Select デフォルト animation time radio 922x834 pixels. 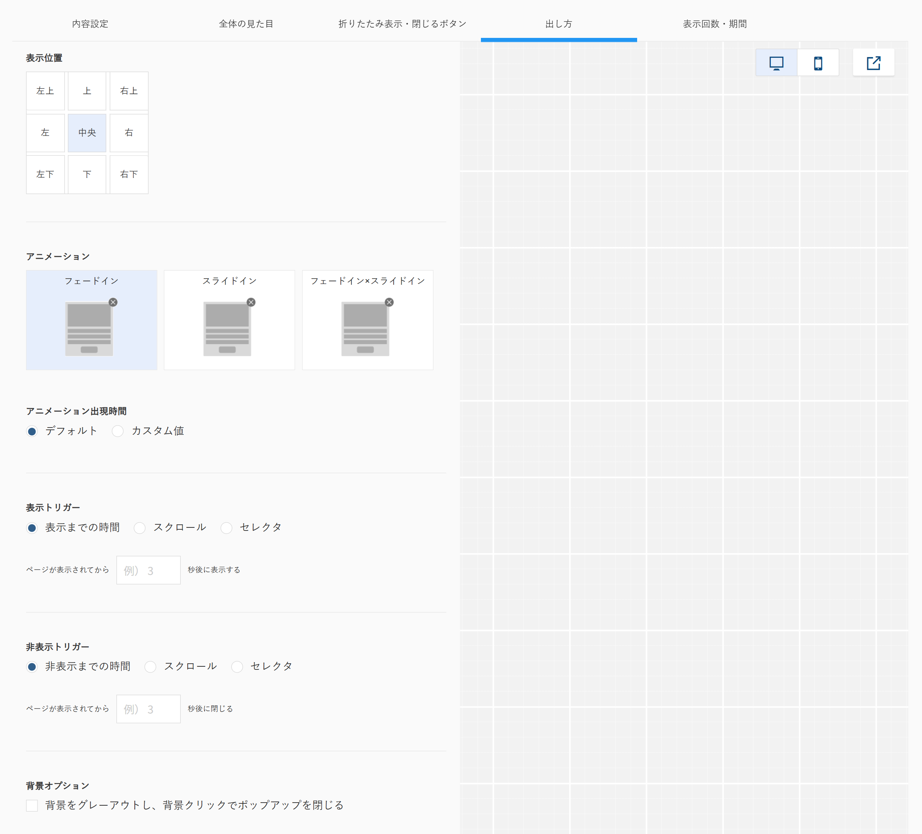[x=32, y=431]
